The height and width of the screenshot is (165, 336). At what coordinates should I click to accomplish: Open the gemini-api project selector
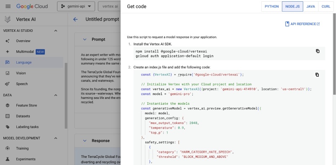pyautogui.click(x=76, y=6)
